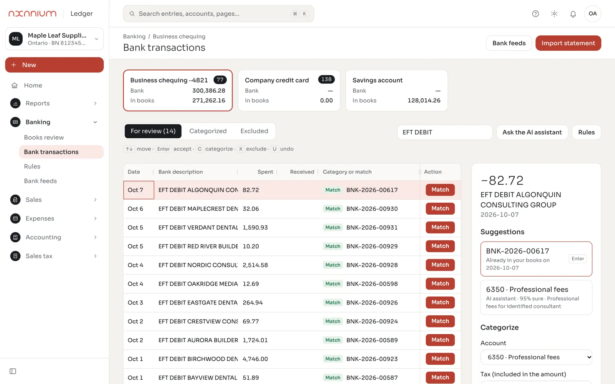
Task: Expand the Accounting section chevron
Action: pyautogui.click(x=95, y=237)
